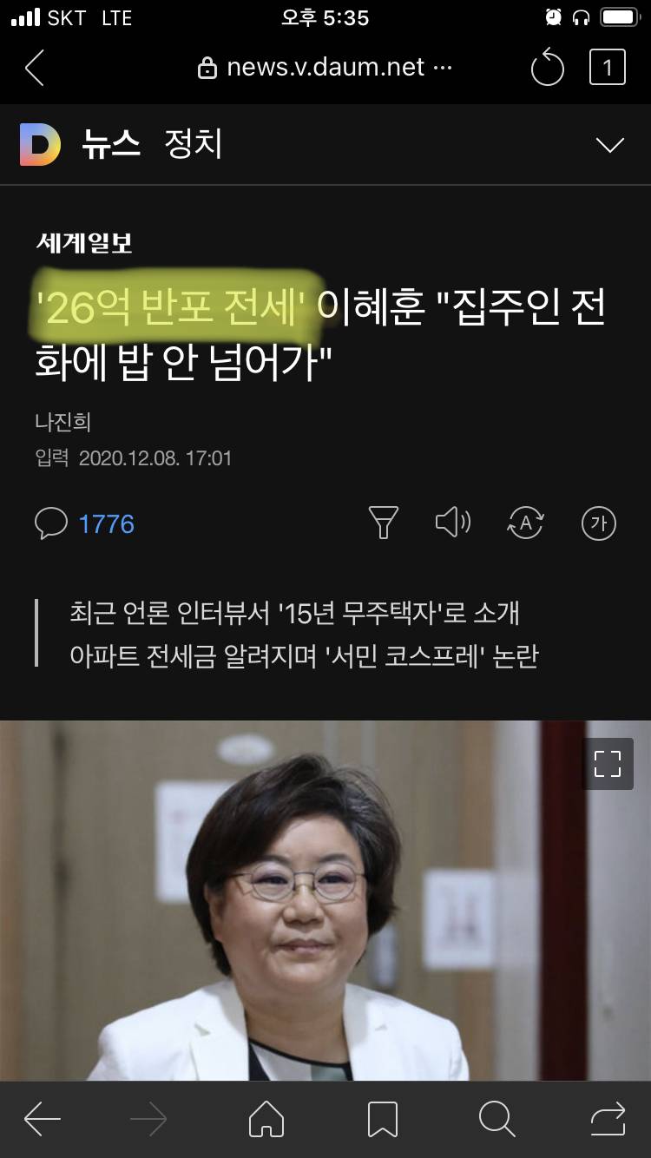Open the summary funnel icon
The width and height of the screenshot is (651, 1158).
[383, 523]
